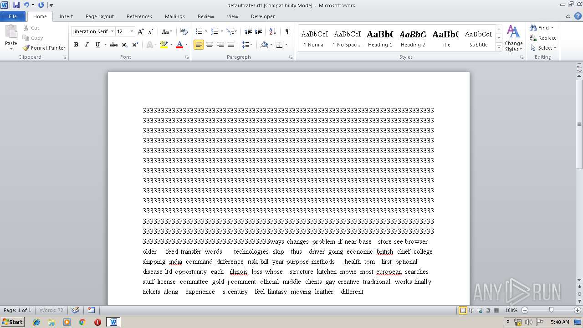Expand the bullets list dropdown
Screen dimensions: 583x328
coord(206,31)
